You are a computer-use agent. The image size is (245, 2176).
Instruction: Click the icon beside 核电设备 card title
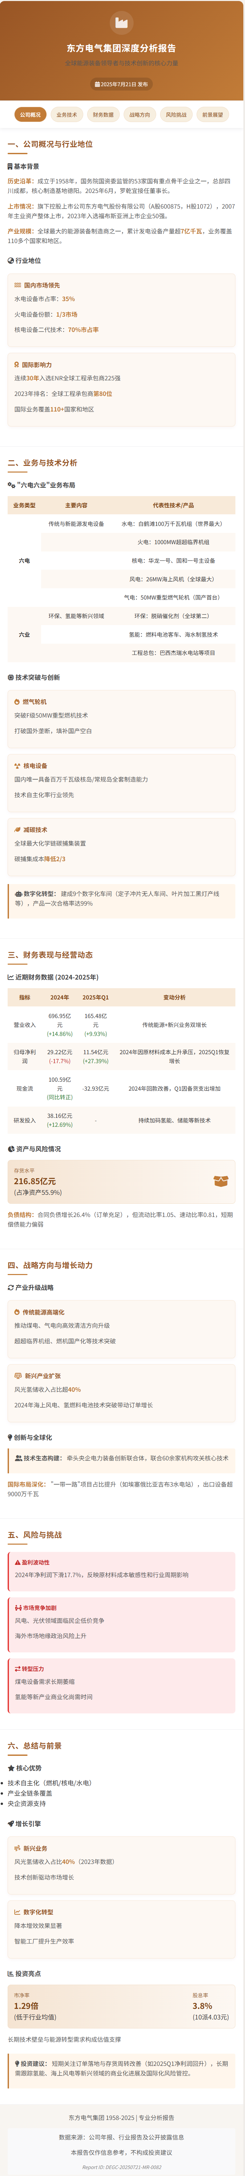click(x=18, y=766)
